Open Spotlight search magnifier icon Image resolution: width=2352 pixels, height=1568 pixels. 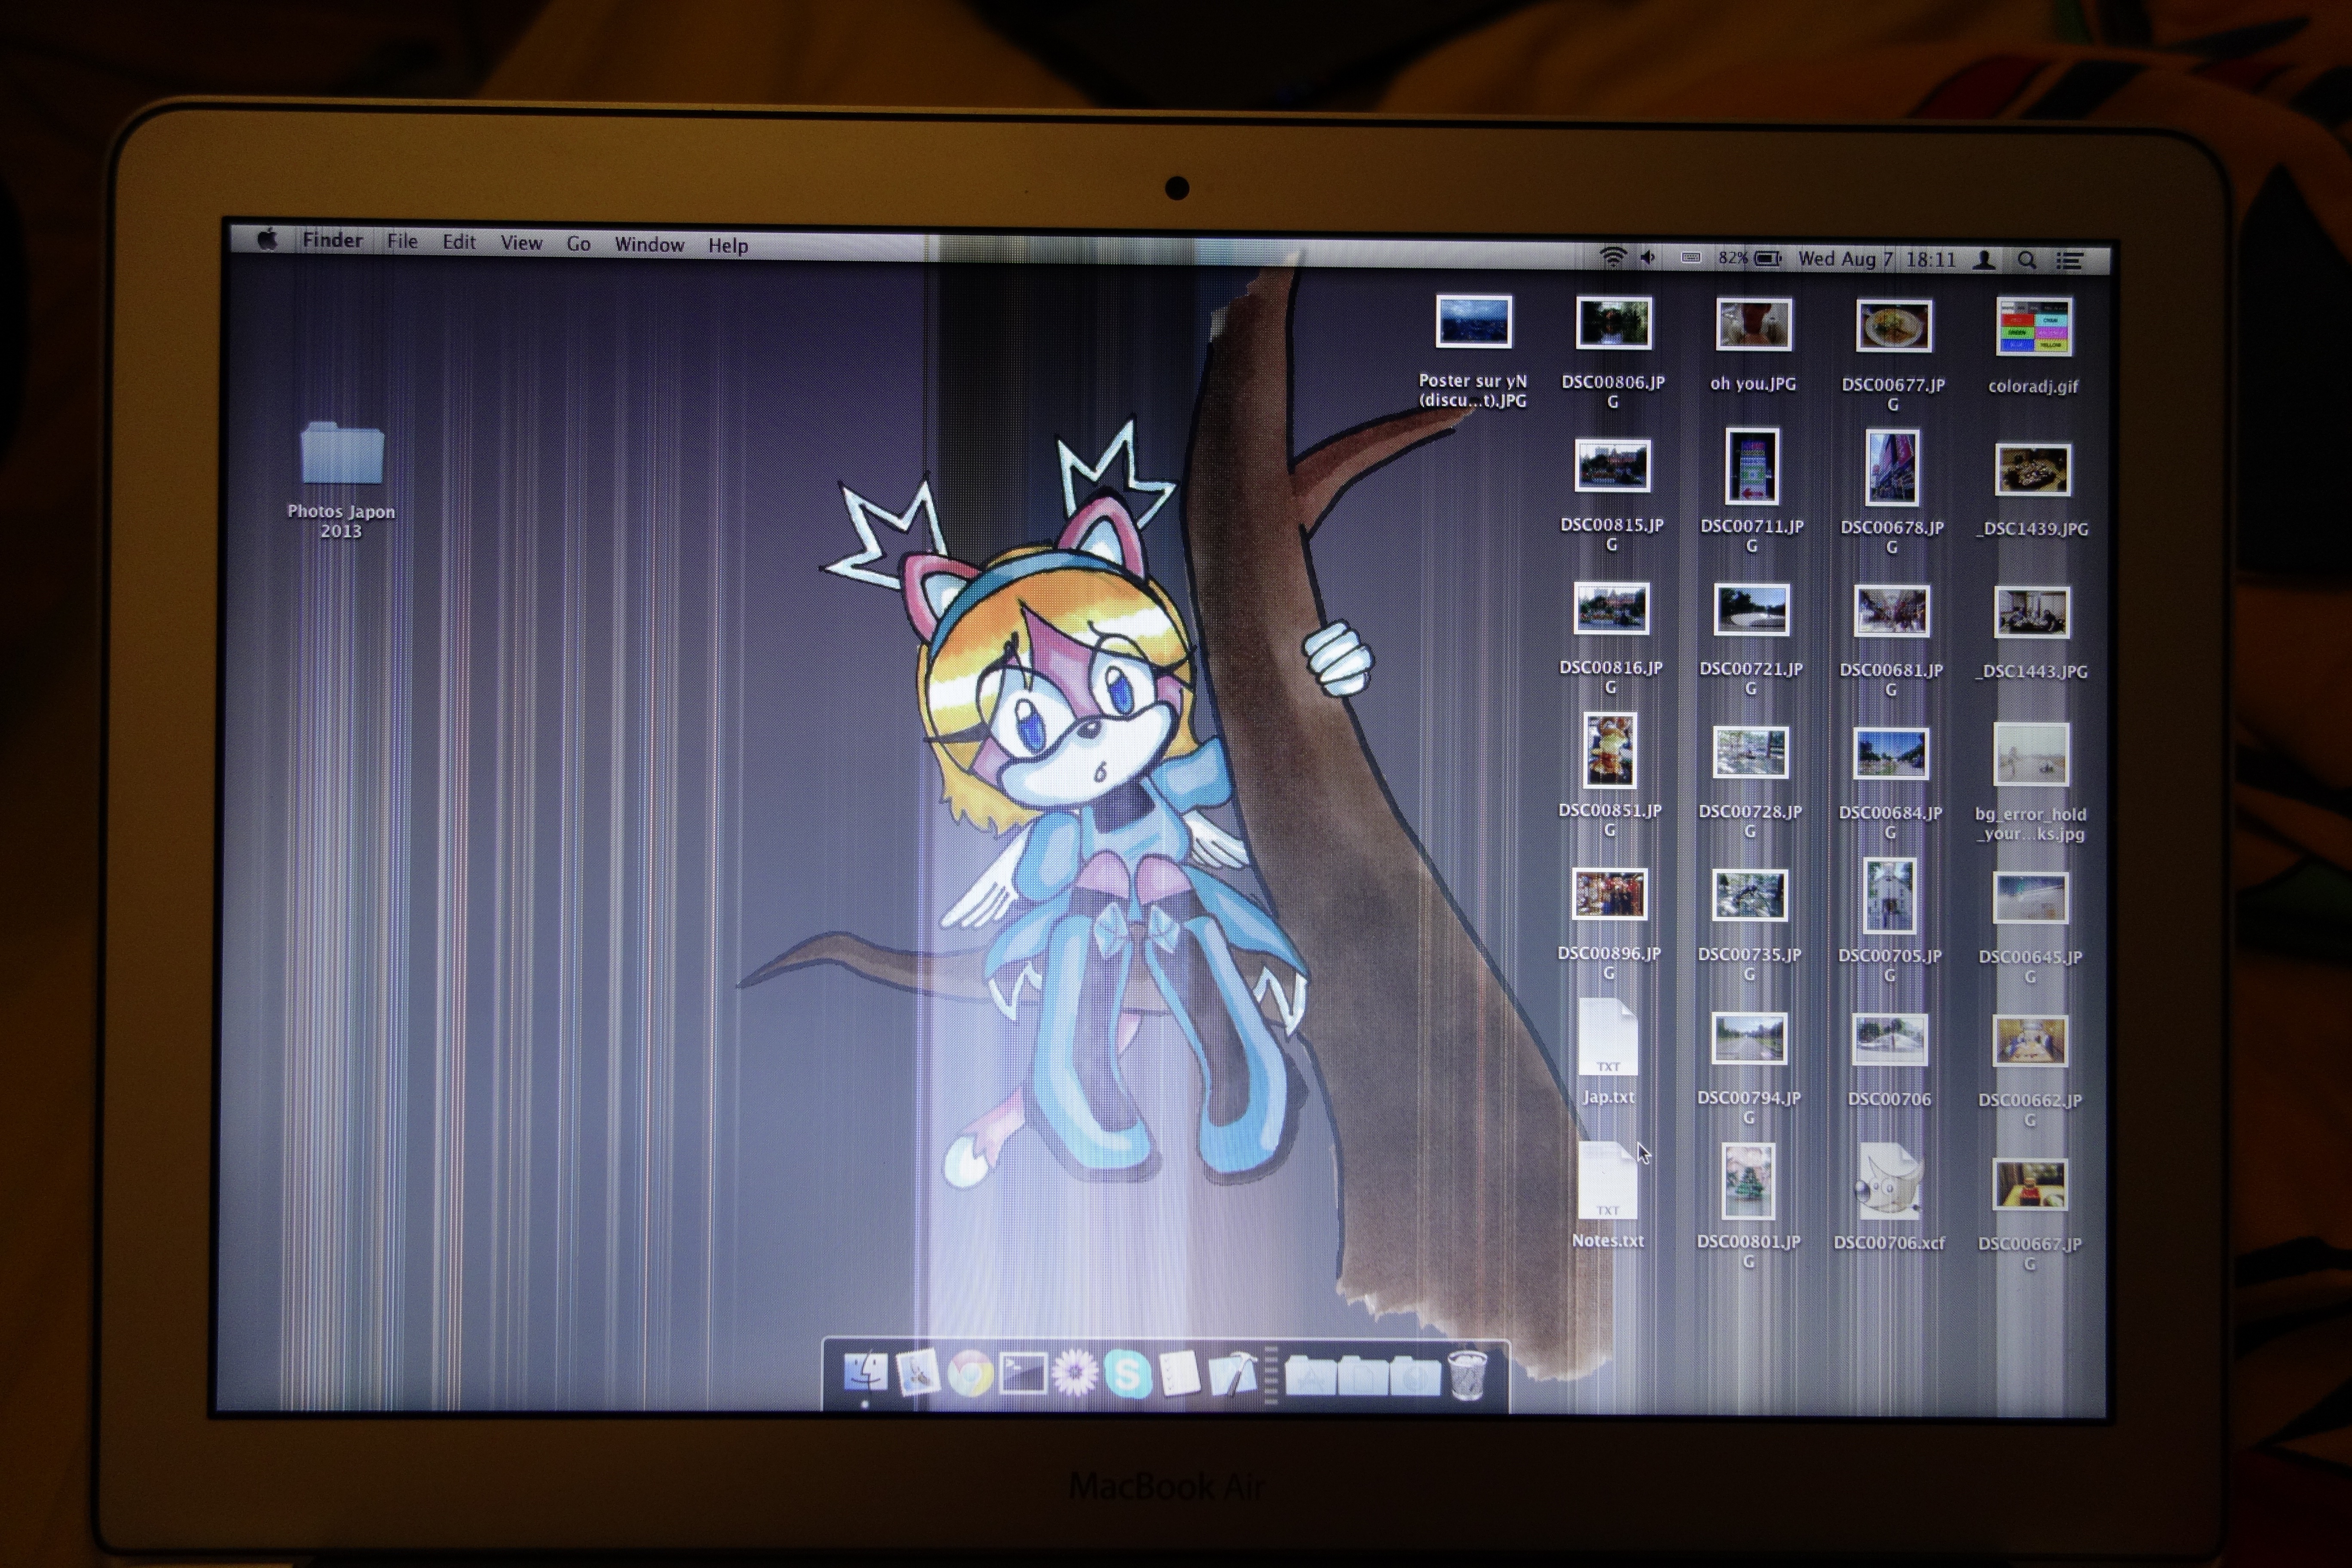click(2027, 261)
